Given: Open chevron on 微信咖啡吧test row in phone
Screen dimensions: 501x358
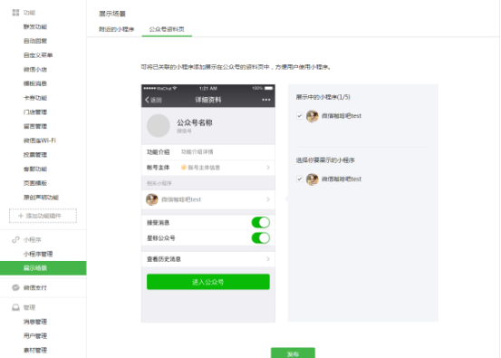Looking at the screenshot, I should point(268,199).
